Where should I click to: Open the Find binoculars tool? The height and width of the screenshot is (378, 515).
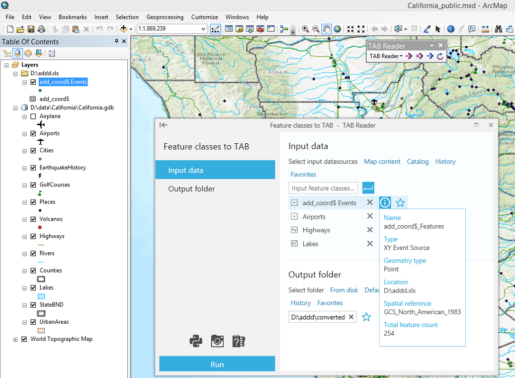click(498, 29)
